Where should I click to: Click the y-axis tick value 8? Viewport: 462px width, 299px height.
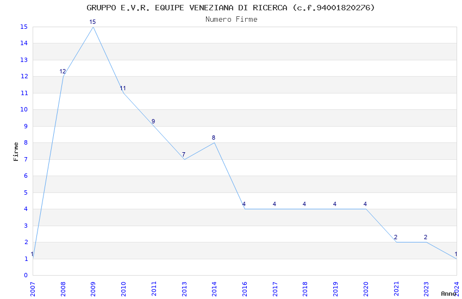pyautogui.click(x=26, y=142)
